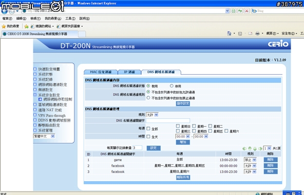Screen dimensions: 304x195
Task: Click the CERIO logo in page header
Action: pos(278,44)
